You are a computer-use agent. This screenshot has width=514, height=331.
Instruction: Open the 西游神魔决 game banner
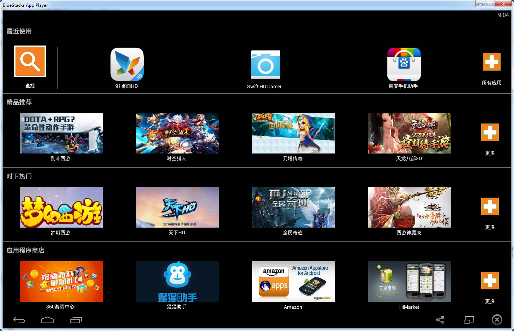[x=410, y=207]
